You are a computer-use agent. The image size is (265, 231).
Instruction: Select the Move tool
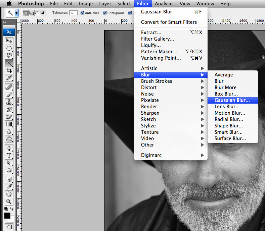(9, 41)
